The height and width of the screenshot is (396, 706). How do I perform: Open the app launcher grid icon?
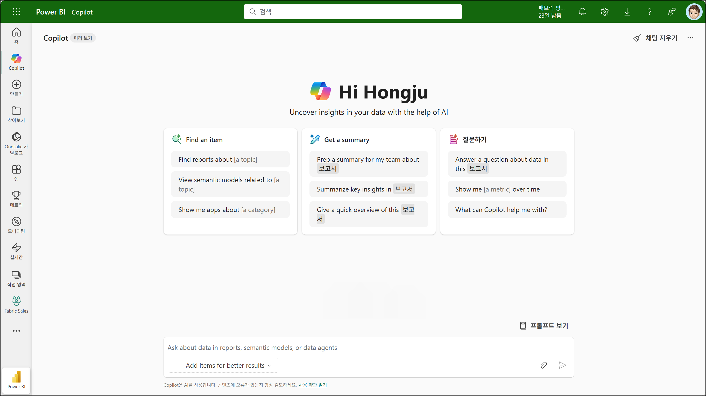coord(16,11)
